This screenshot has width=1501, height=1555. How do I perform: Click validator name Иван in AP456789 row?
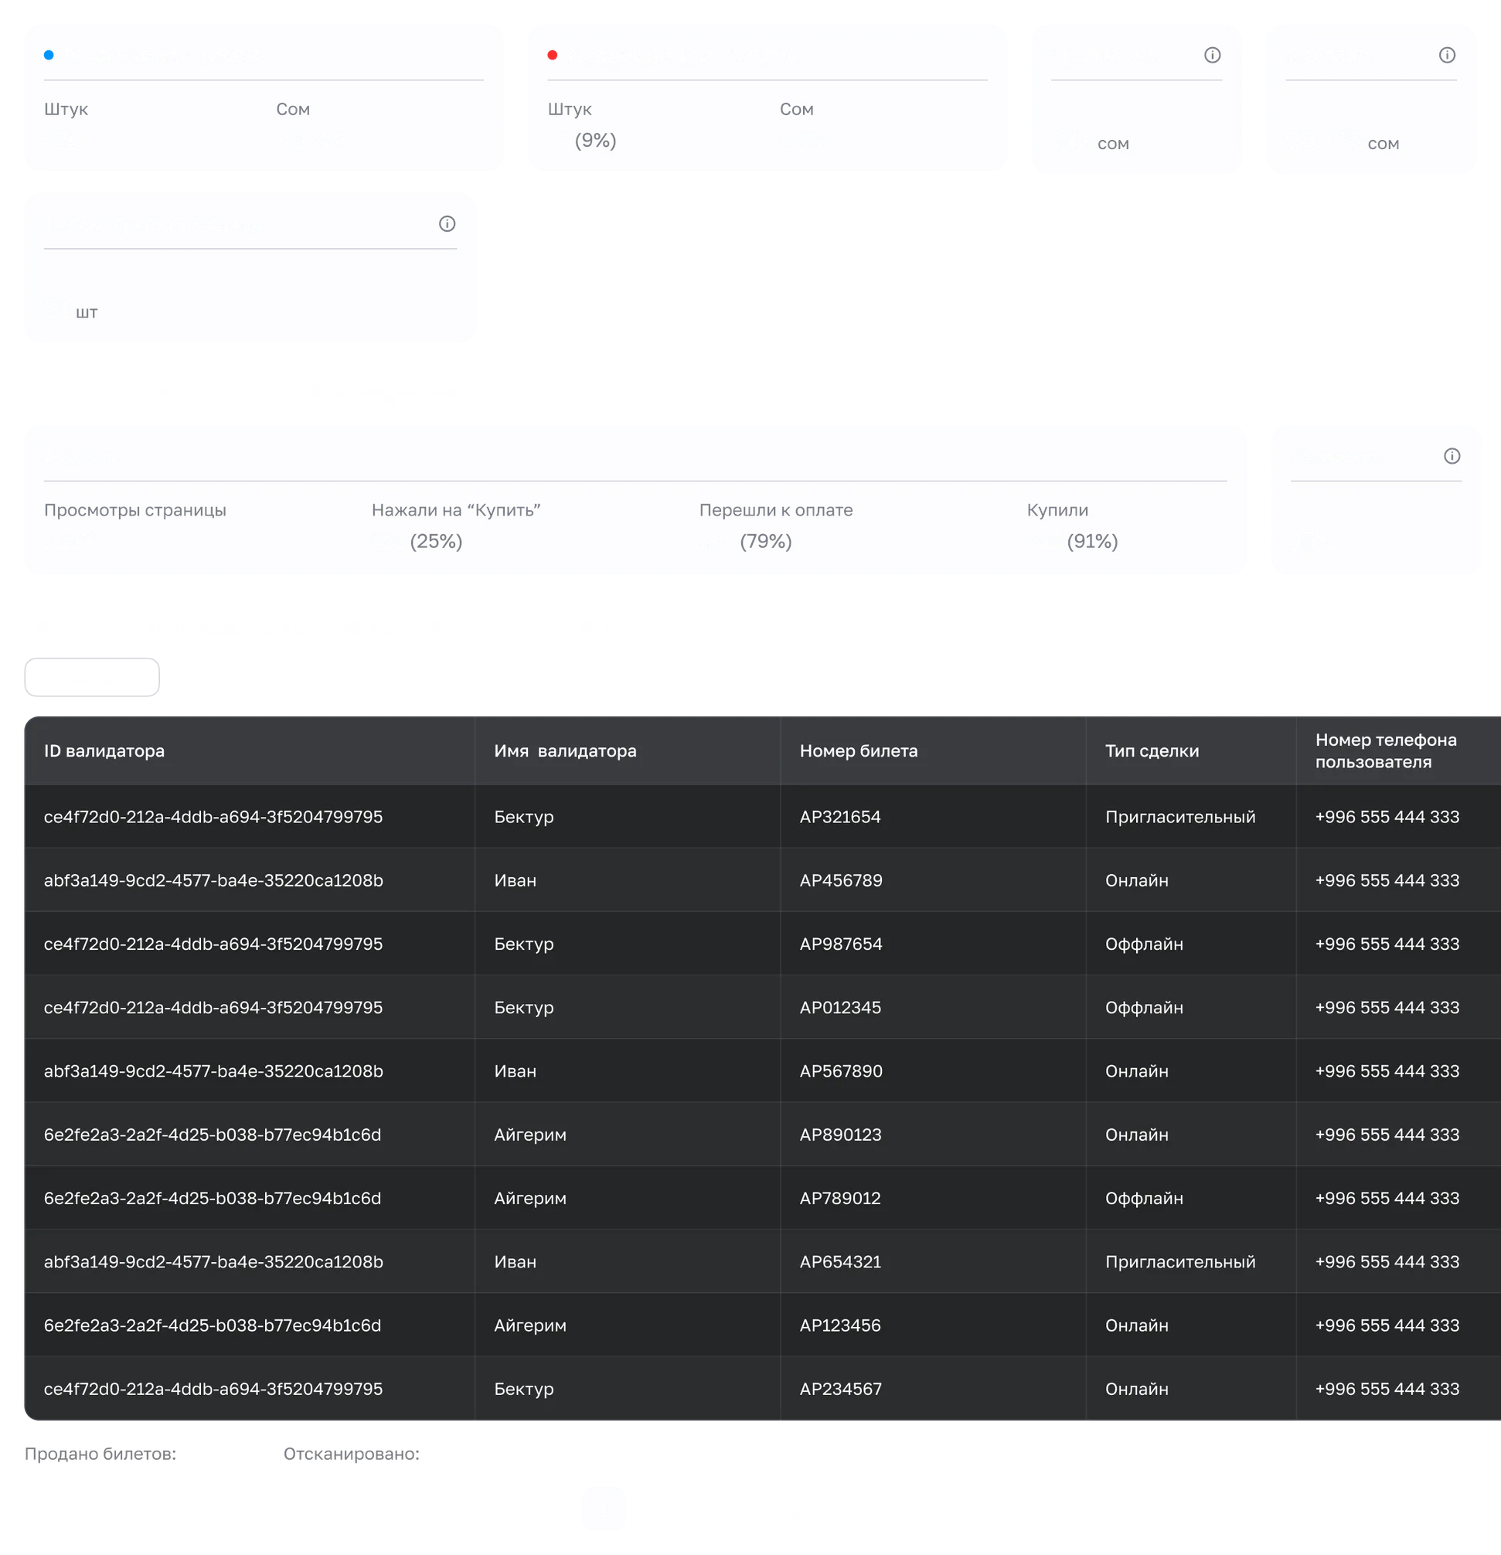pyautogui.click(x=515, y=880)
